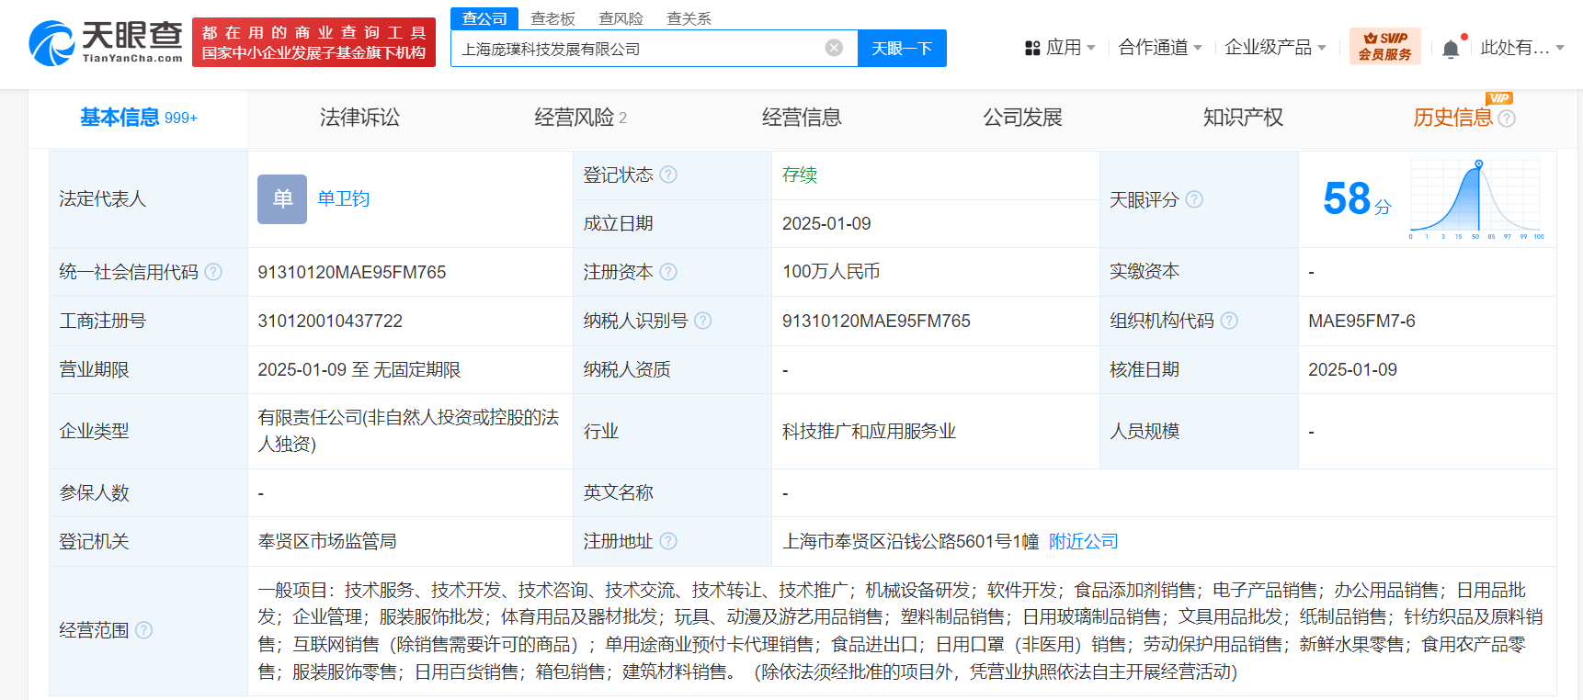1583x700 pixels.
Task: Click help icon beside 组织机构代码
Action: 1229,321
